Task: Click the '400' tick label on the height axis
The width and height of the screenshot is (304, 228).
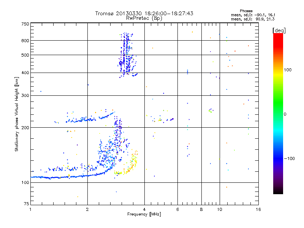Action: point(25,73)
